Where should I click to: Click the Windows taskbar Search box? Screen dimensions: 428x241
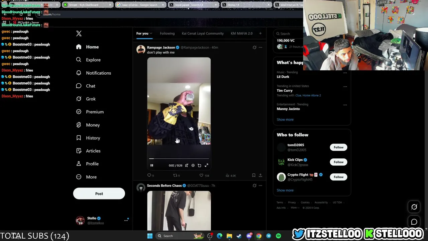[180, 236]
